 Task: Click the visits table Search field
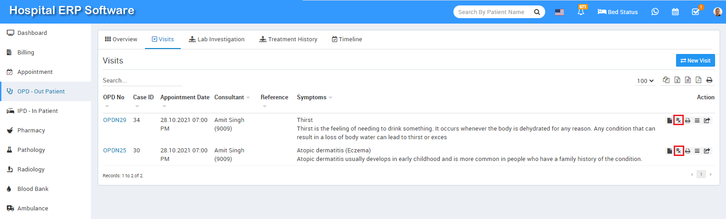click(142, 81)
